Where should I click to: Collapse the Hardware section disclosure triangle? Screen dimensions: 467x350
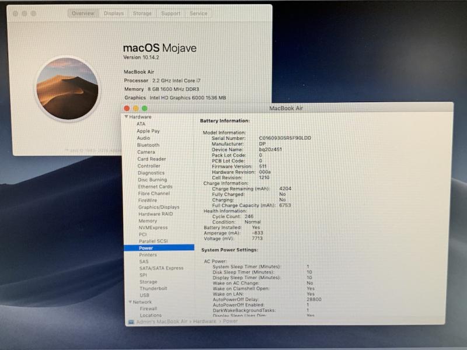pos(126,117)
